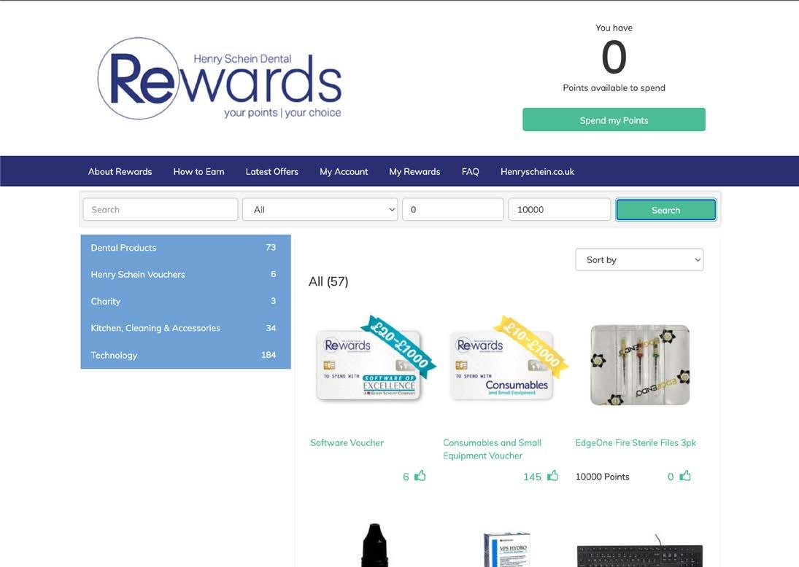
Task: Select the Technology category
Action: click(185, 355)
